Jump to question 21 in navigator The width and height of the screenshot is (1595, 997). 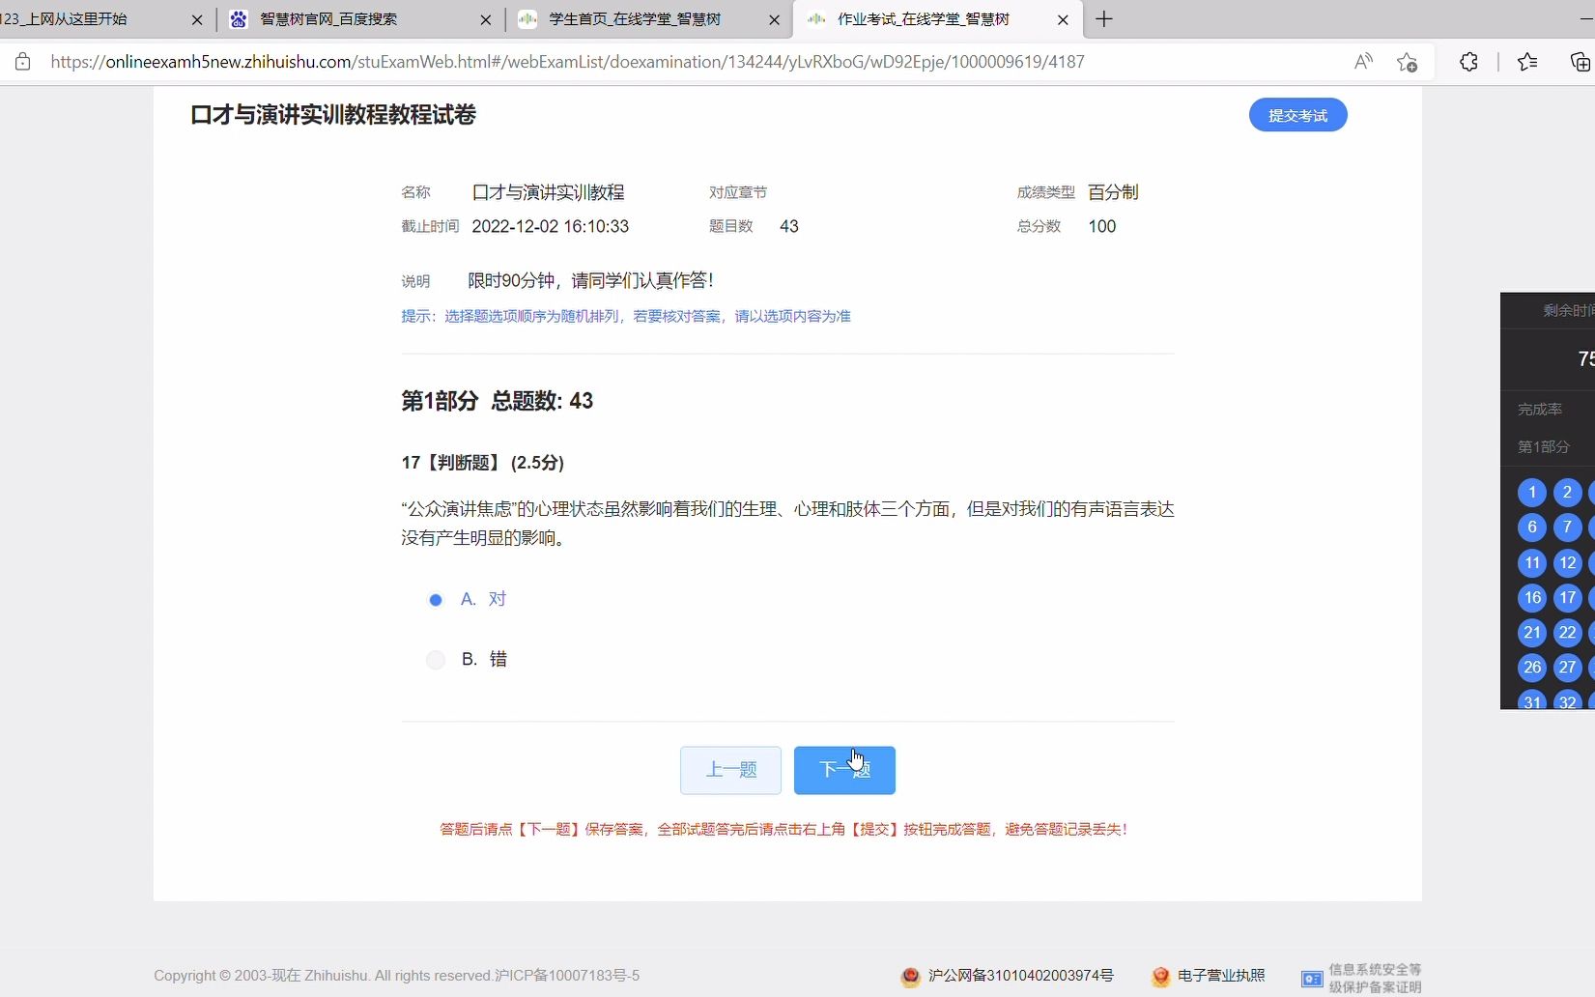(x=1531, y=633)
